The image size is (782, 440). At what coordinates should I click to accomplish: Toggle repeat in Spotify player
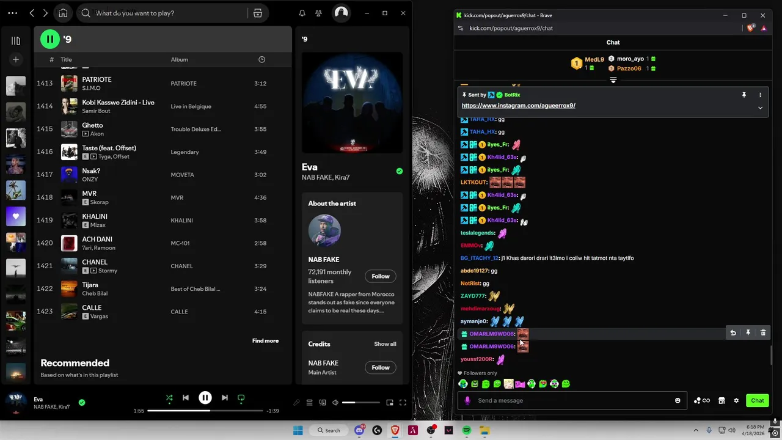[241, 398]
